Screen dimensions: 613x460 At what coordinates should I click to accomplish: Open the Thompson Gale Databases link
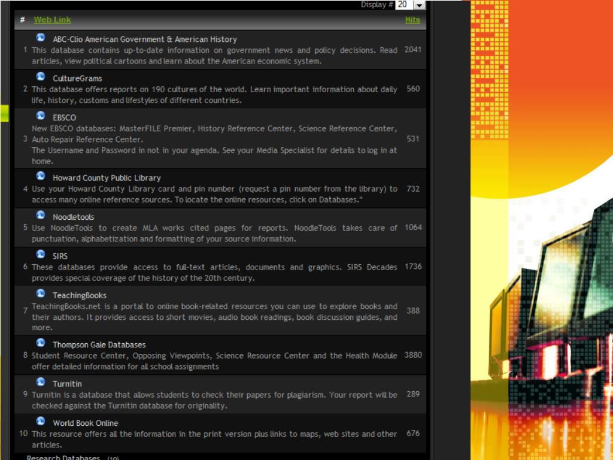coord(99,344)
